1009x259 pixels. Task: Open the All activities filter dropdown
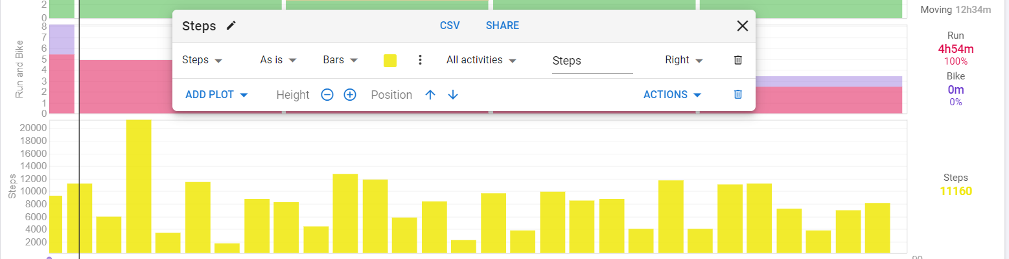481,60
